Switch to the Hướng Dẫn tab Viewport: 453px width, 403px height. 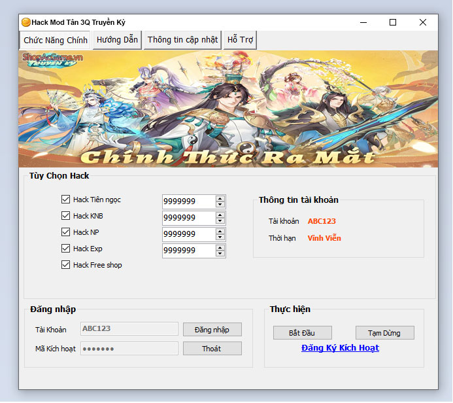tap(117, 40)
